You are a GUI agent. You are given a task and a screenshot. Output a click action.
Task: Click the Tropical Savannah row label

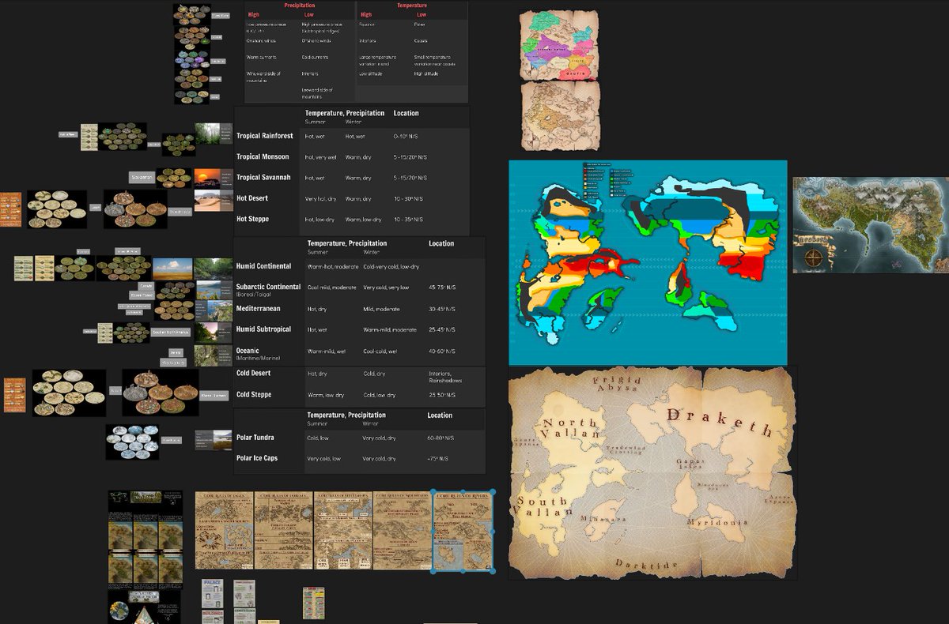tap(263, 178)
